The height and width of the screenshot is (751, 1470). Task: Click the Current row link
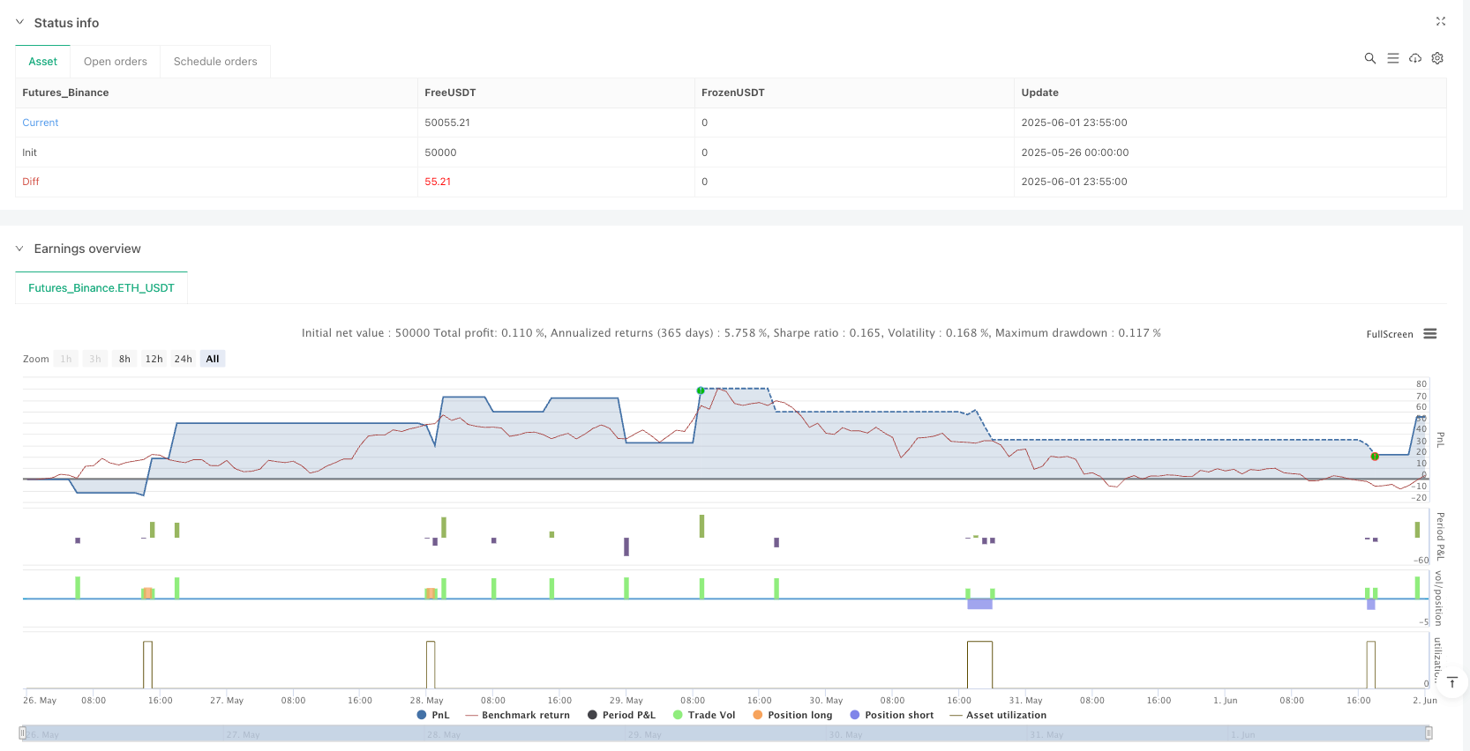point(41,123)
